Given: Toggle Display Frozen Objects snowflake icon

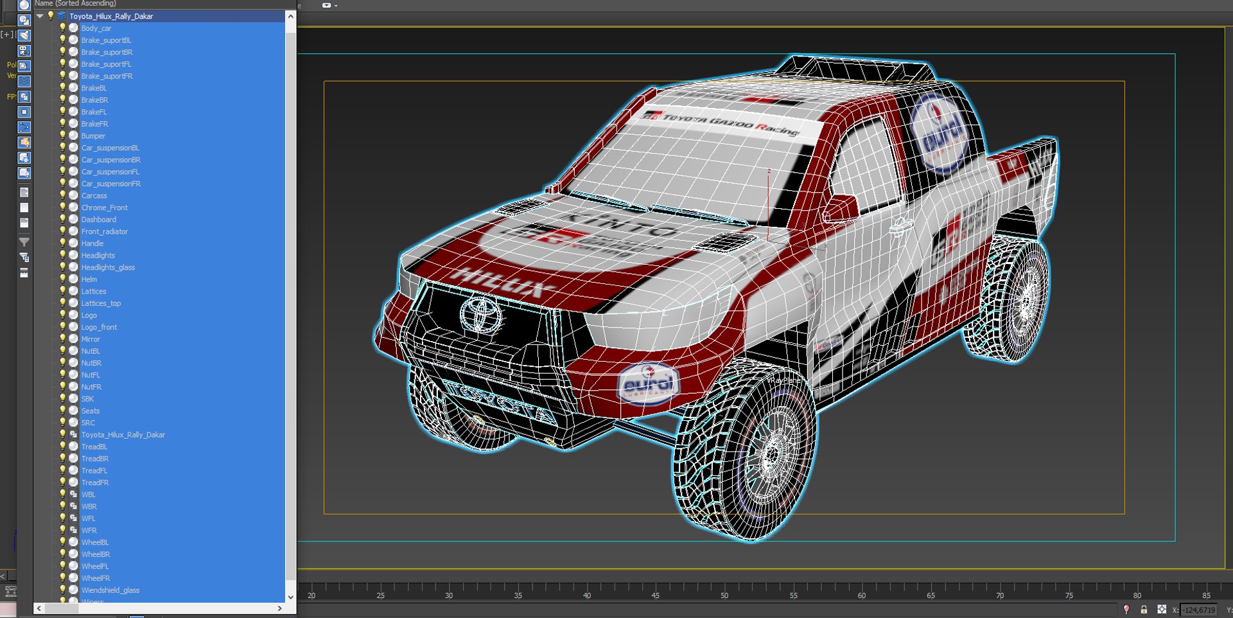Looking at the screenshot, I should pos(24,157).
